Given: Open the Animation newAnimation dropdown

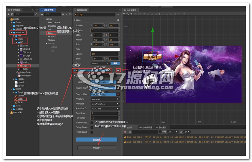Looking at the screenshot, I should 105,104.
